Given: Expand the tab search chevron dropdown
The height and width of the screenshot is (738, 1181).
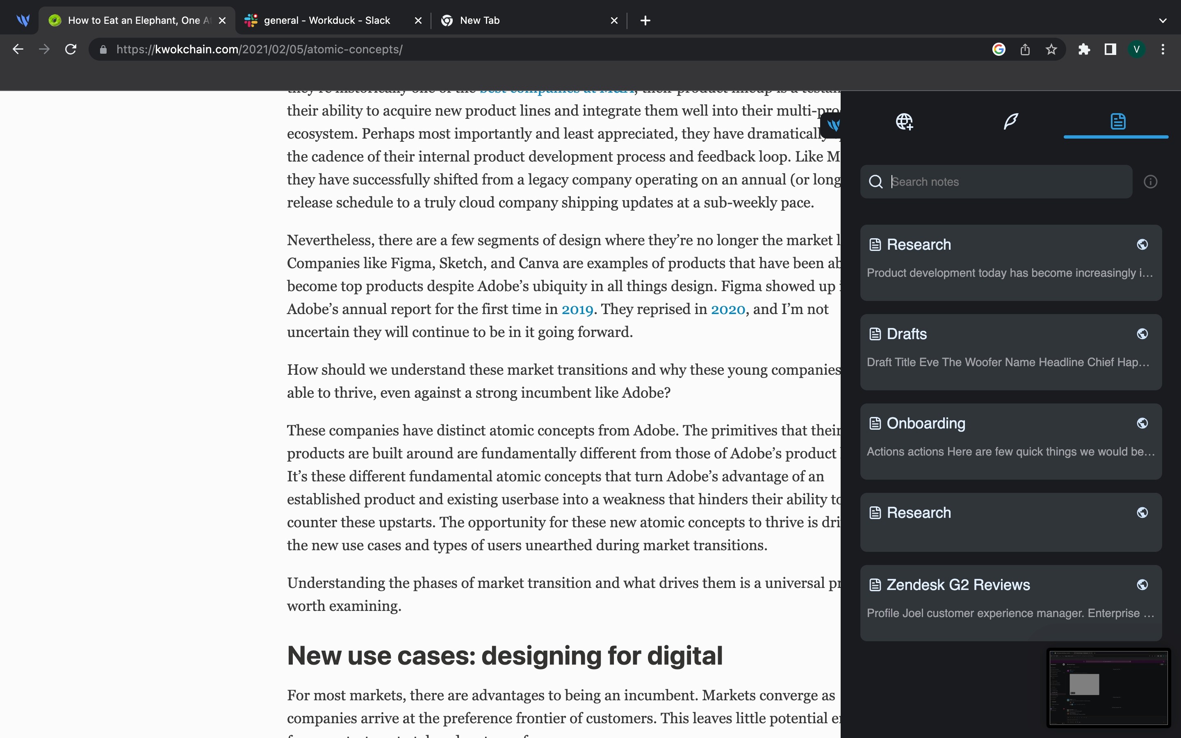Looking at the screenshot, I should point(1163,20).
